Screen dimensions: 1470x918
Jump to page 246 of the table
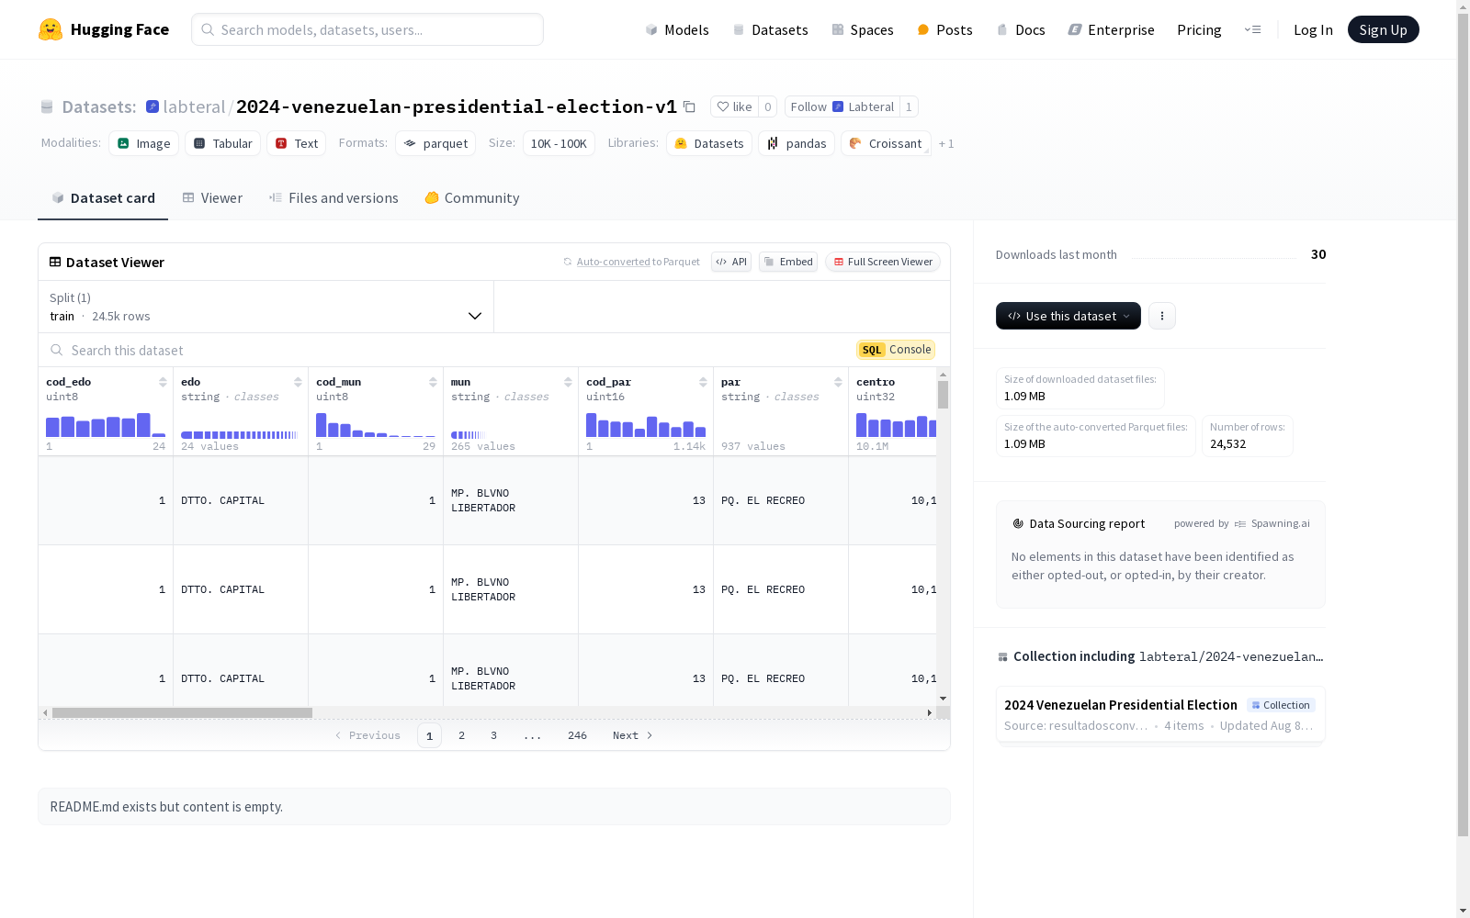[577, 735]
